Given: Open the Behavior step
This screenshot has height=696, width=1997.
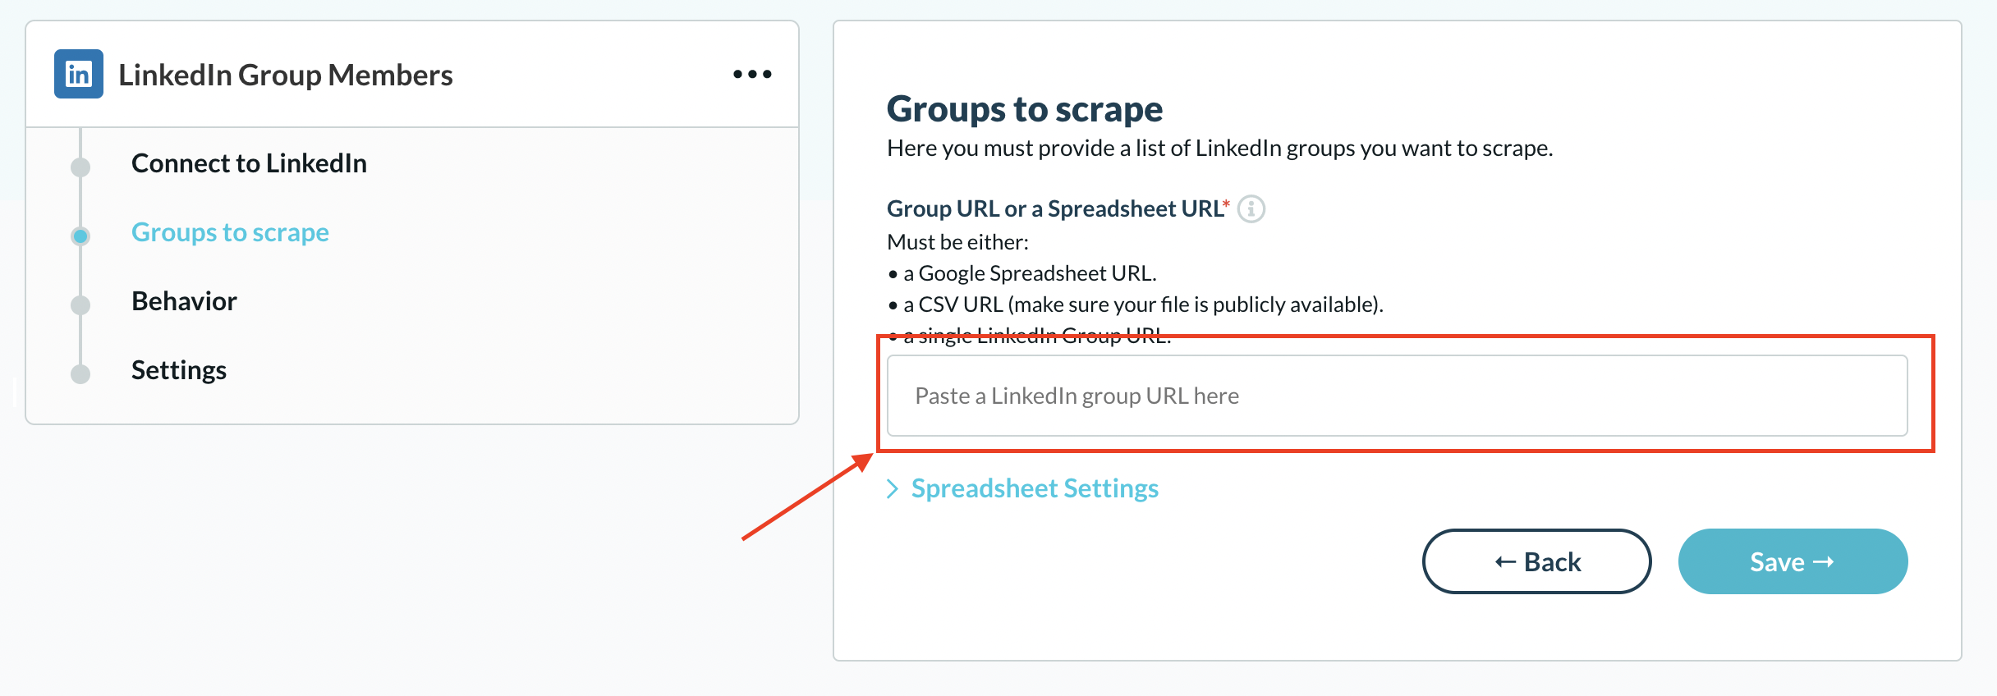Looking at the screenshot, I should [x=184, y=301].
